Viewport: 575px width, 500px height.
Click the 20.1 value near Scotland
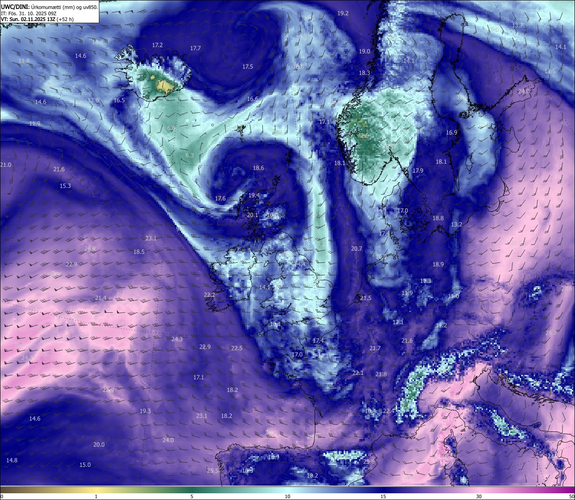252,215
